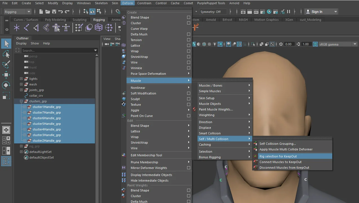Image resolution: width=359 pixels, height=203 pixels.
Task: Click the Quick Rig shelf icon
Action: tap(56, 28)
